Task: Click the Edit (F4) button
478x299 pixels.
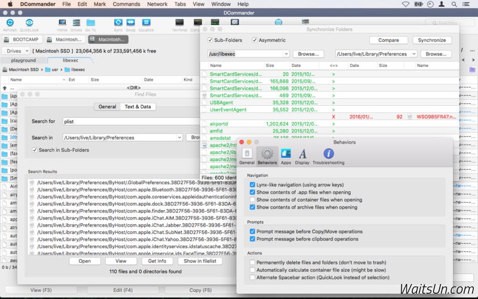Action: tap(123, 290)
